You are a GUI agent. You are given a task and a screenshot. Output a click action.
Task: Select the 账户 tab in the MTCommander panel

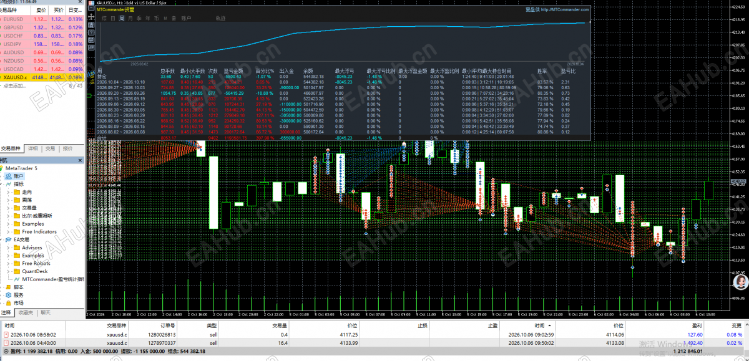[x=186, y=18]
